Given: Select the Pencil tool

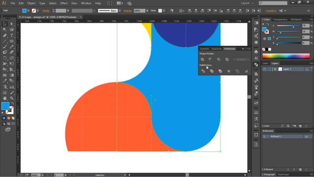Looking at the screenshot, I should [12, 47].
